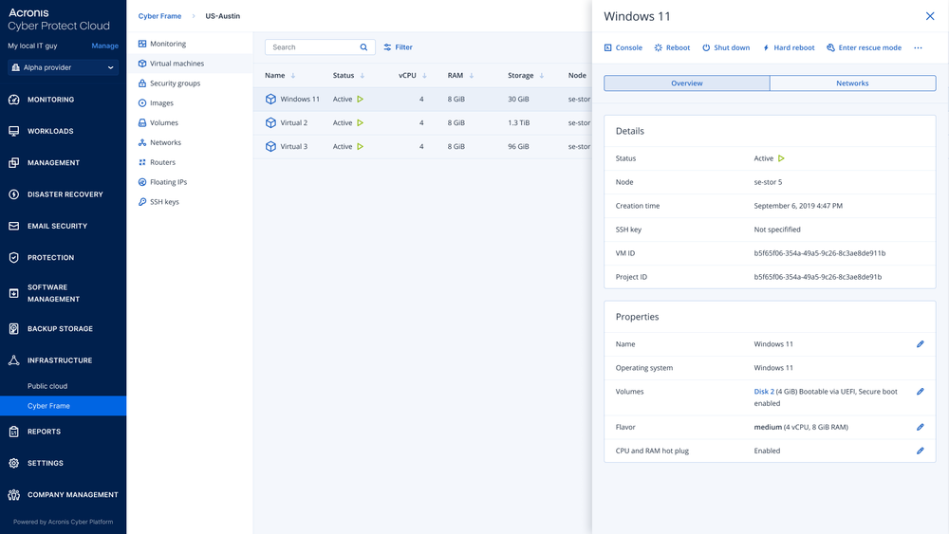Click the Console icon in panel toolbar
Screen dimensions: 949x534
point(608,47)
